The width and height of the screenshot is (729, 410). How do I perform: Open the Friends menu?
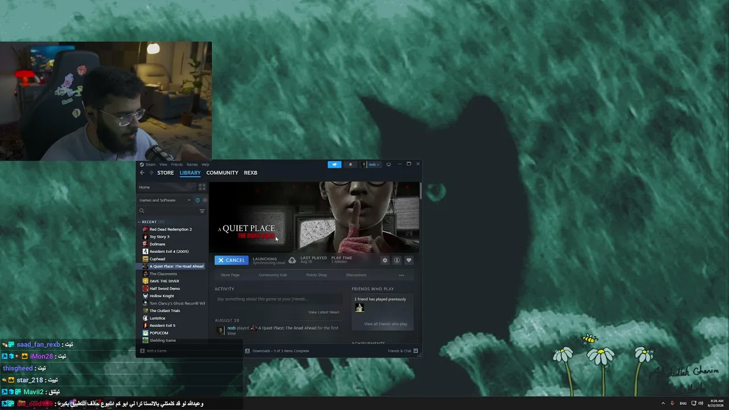coord(177,165)
